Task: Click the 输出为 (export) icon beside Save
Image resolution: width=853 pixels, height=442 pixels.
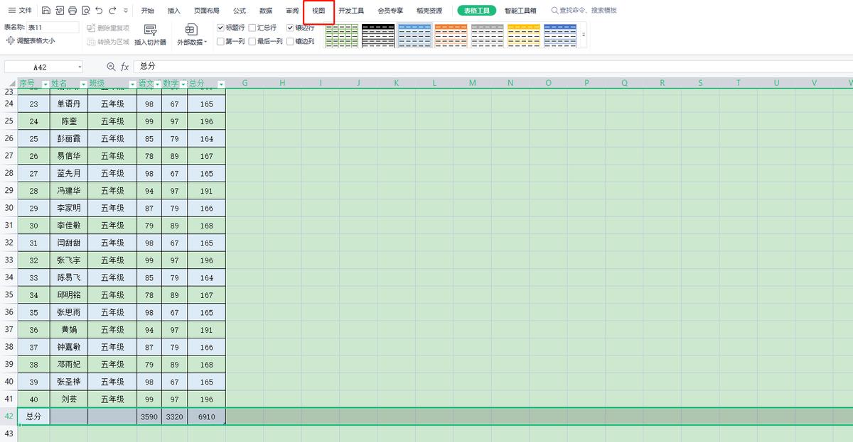Action: pos(60,10)
